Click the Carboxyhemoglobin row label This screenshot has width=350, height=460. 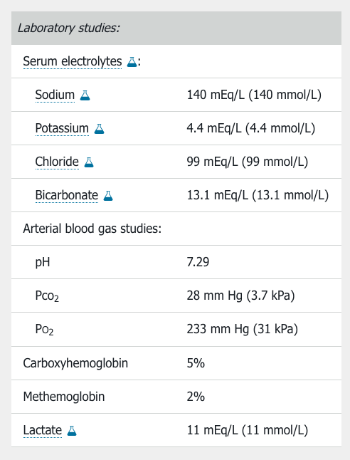point(75,363)
